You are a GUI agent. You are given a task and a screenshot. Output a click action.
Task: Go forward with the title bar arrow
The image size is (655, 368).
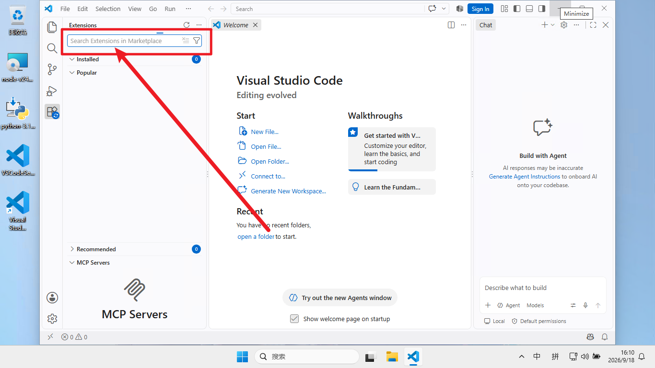pos(223,9)
